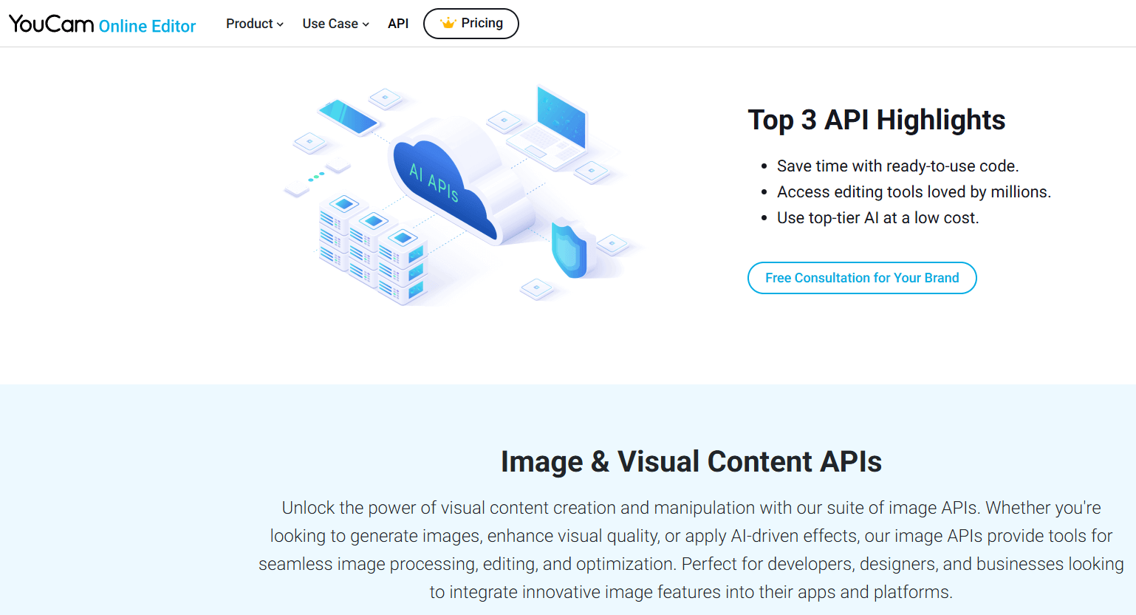Click the crown icon in Pricing
This screenshot has height=615, width=1136.
[x=448, y=24]
